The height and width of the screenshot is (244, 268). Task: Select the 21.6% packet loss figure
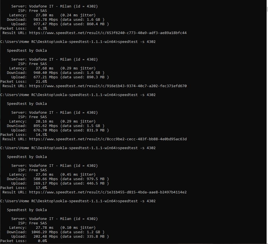41,82
